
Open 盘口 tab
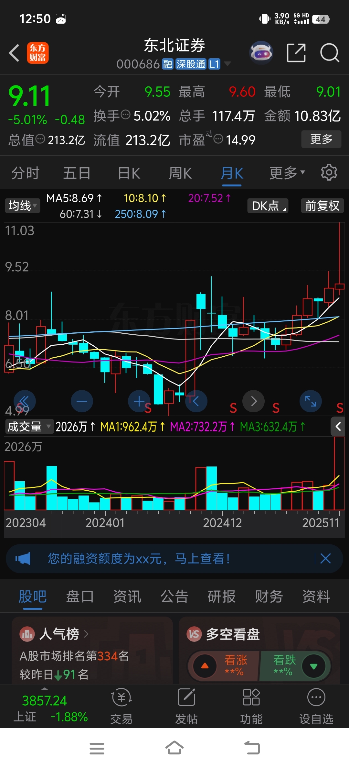click(x=80, y=596)
